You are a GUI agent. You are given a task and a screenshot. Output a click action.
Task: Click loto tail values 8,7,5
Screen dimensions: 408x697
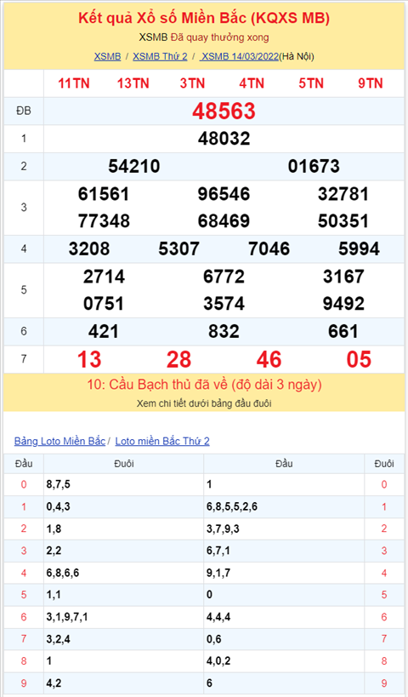(x=58, y=484)
